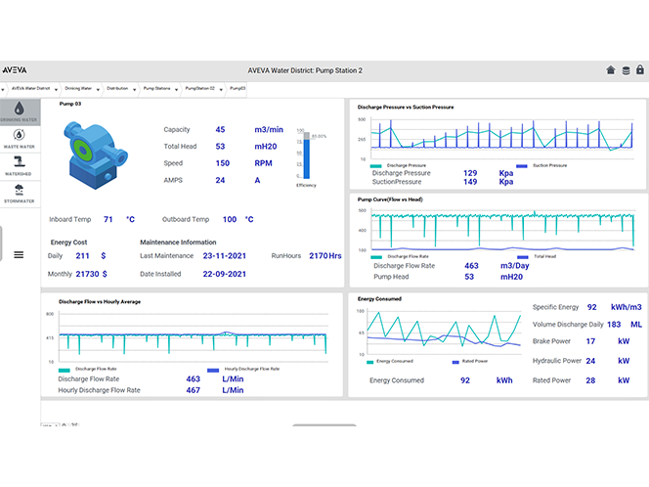The image size is (649, 487).
Task: Open the Pump Stations breadcrumb dropdown
Action: coord(177,88)
